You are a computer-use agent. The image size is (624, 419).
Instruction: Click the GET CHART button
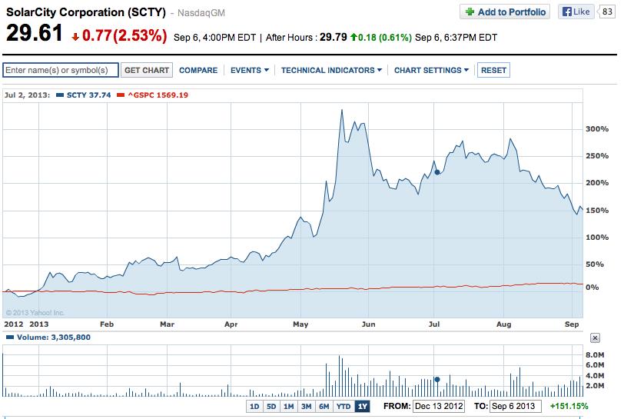tap(147, 70)
